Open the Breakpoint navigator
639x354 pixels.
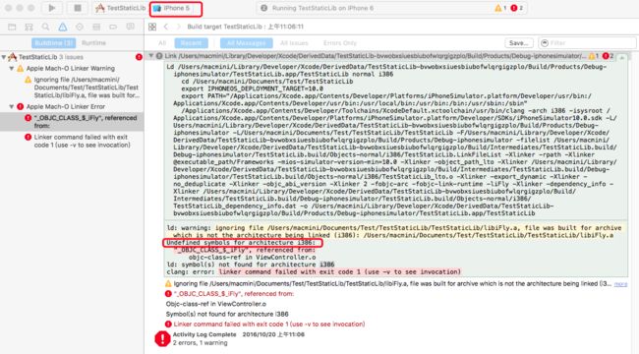(x=113, y=27)
